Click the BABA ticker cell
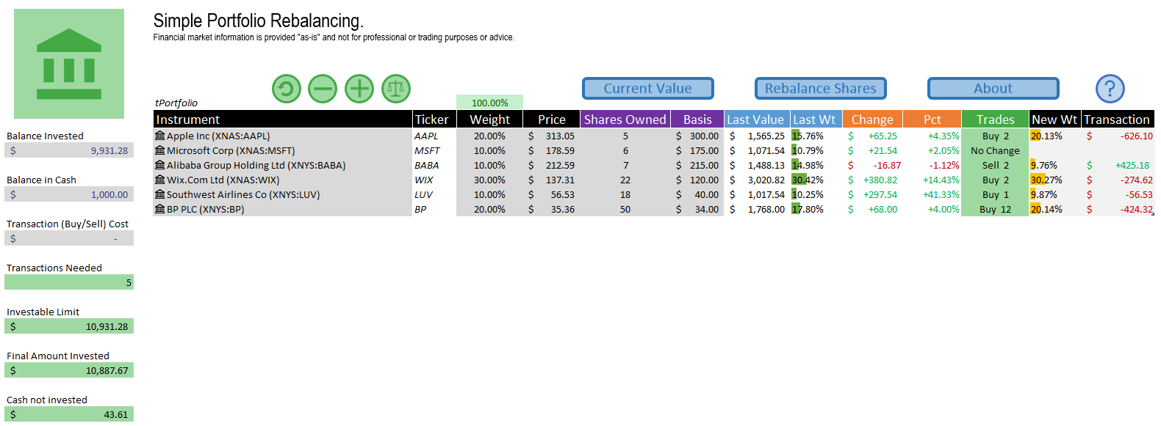1161x426 pixels. tap(434, 165)
